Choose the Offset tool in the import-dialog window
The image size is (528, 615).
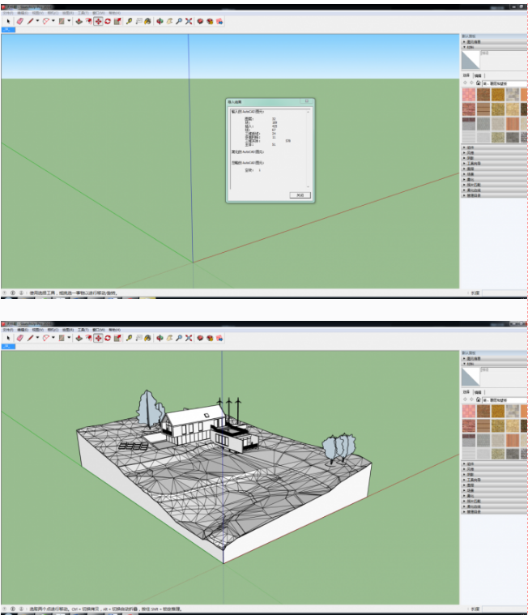pos(88,21)
